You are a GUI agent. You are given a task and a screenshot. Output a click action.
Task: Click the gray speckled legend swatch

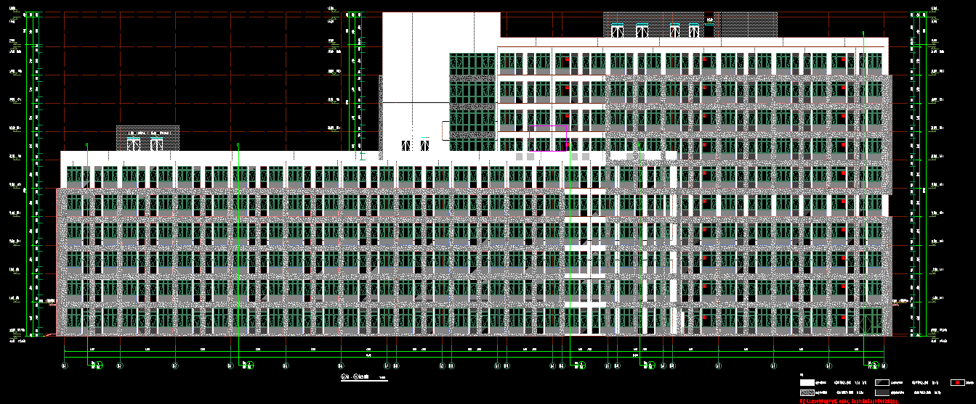807,392
